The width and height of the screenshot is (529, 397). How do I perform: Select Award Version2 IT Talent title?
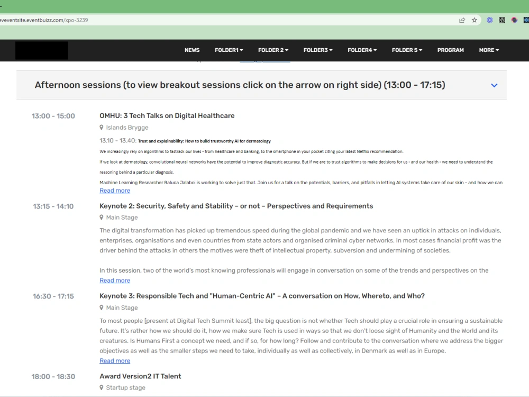(140, 376)
